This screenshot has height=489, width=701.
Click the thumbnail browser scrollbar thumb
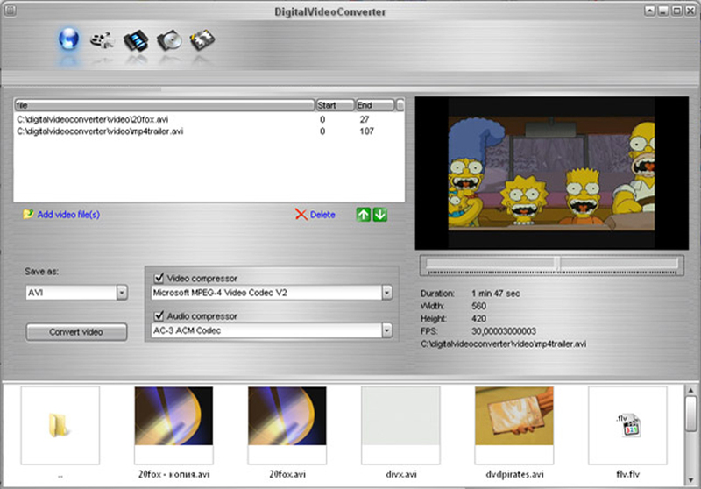[x=690, y=414]
